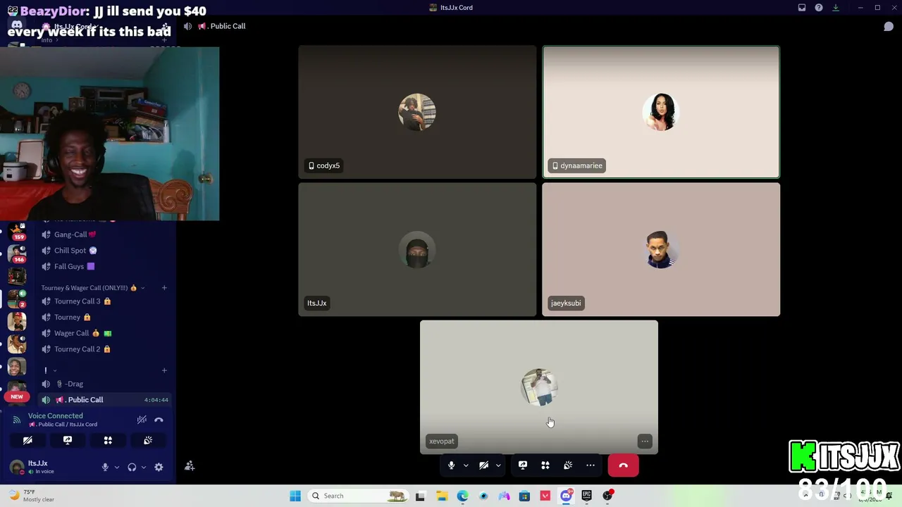
Task: Focus the ItsJJx video tile
Action: point(417,249)
